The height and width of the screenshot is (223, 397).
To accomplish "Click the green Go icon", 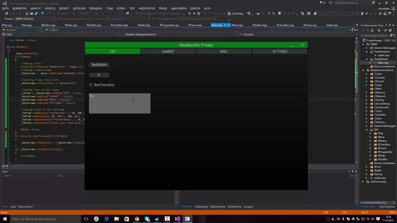I will tap(354, 30).
